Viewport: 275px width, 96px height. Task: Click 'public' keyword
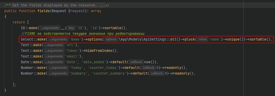pyautogui.click(x=11, y=11)
